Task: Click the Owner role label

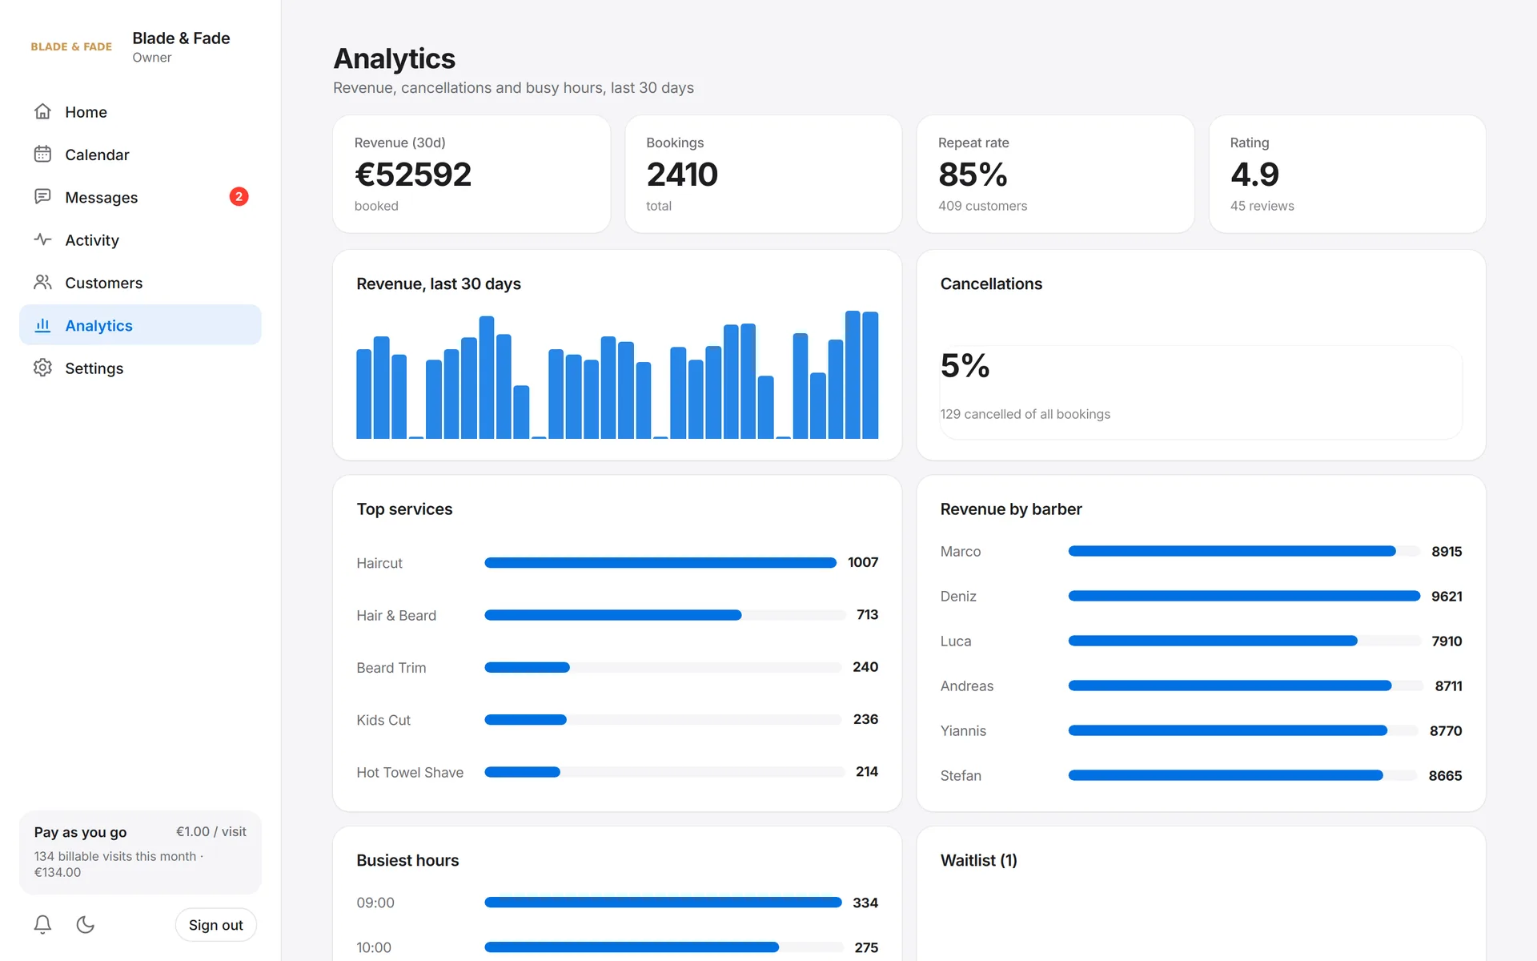Action: pos(152,58)
